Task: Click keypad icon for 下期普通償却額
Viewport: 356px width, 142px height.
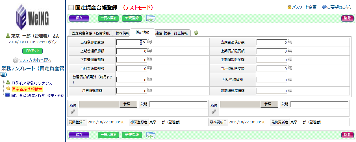Action: [149, 60]
